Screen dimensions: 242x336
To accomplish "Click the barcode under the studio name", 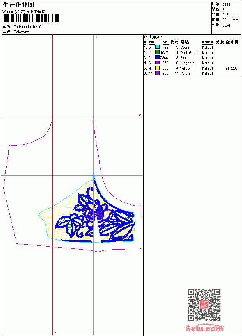I will [x=30, y=18].
